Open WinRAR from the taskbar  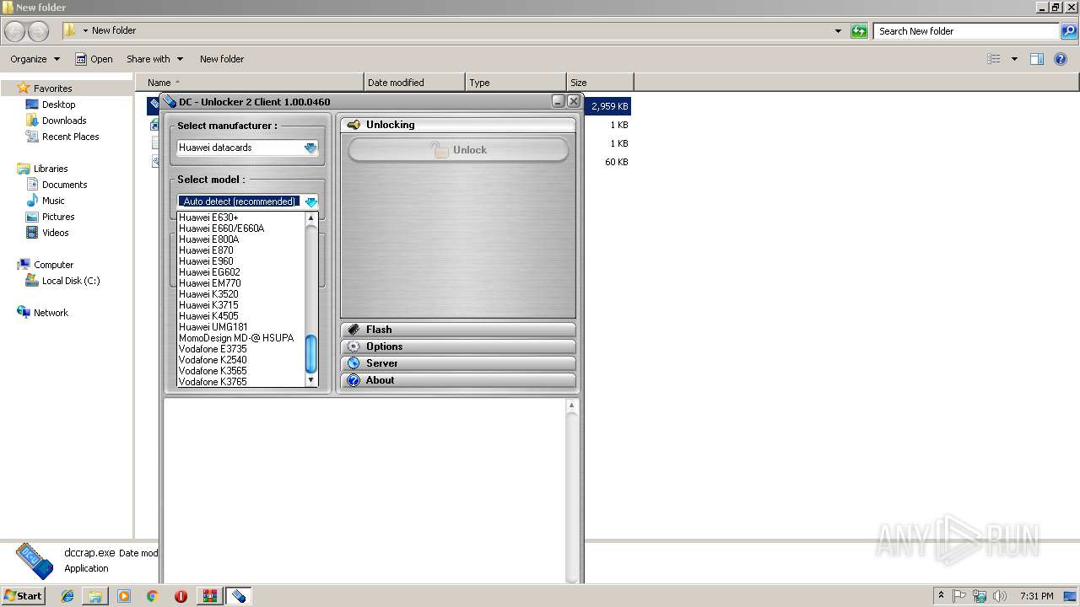coord(209,596)
